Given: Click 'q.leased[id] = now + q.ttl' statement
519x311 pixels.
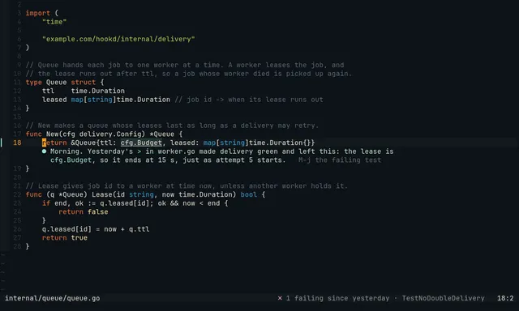Looking at the screenshot, I should coord(96,229).
